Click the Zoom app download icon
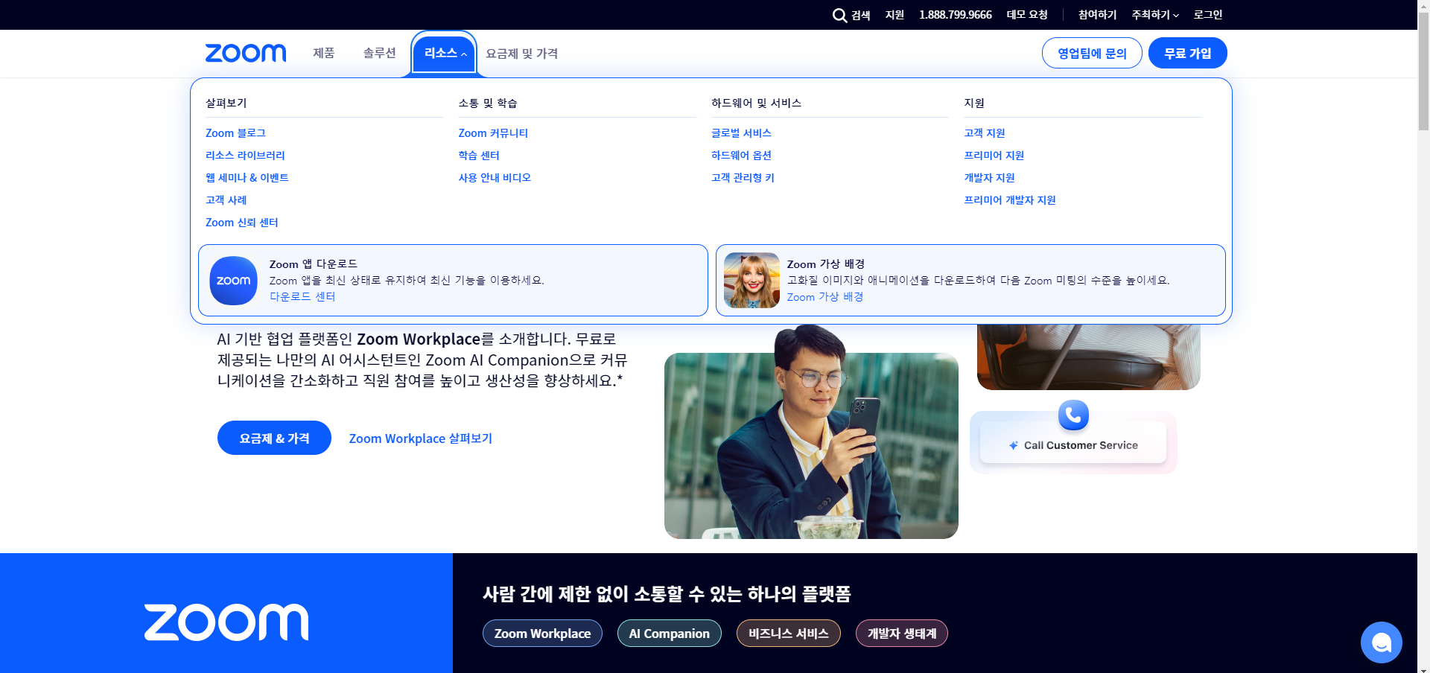The width and height of the screenshot is (1430, 673). click(x=233, y=281)
